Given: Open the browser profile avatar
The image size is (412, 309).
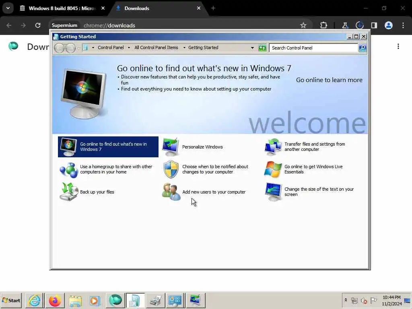Looking at the screenshot, I should click(x=389, y=25).
